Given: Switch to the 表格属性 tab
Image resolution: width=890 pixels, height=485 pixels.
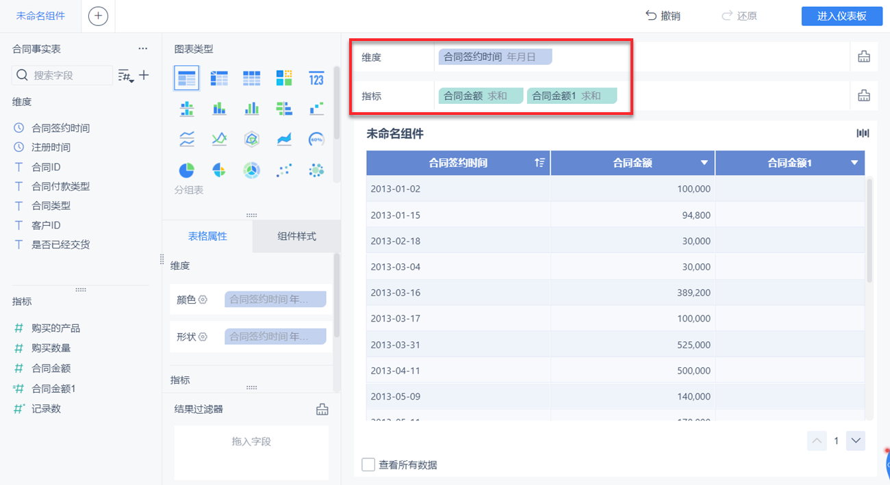Looking at the screenshot, I should click(207, 236).
